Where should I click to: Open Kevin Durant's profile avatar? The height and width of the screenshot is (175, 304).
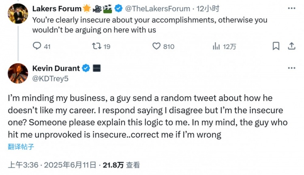click(18, 73)
